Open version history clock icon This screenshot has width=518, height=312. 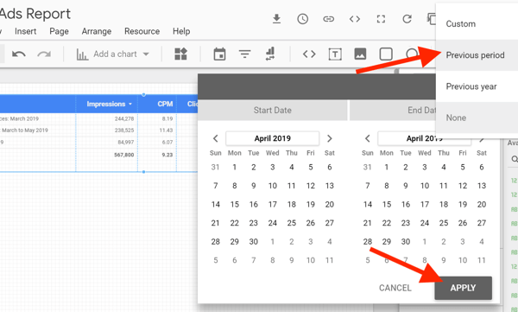[x=303, y=19]
